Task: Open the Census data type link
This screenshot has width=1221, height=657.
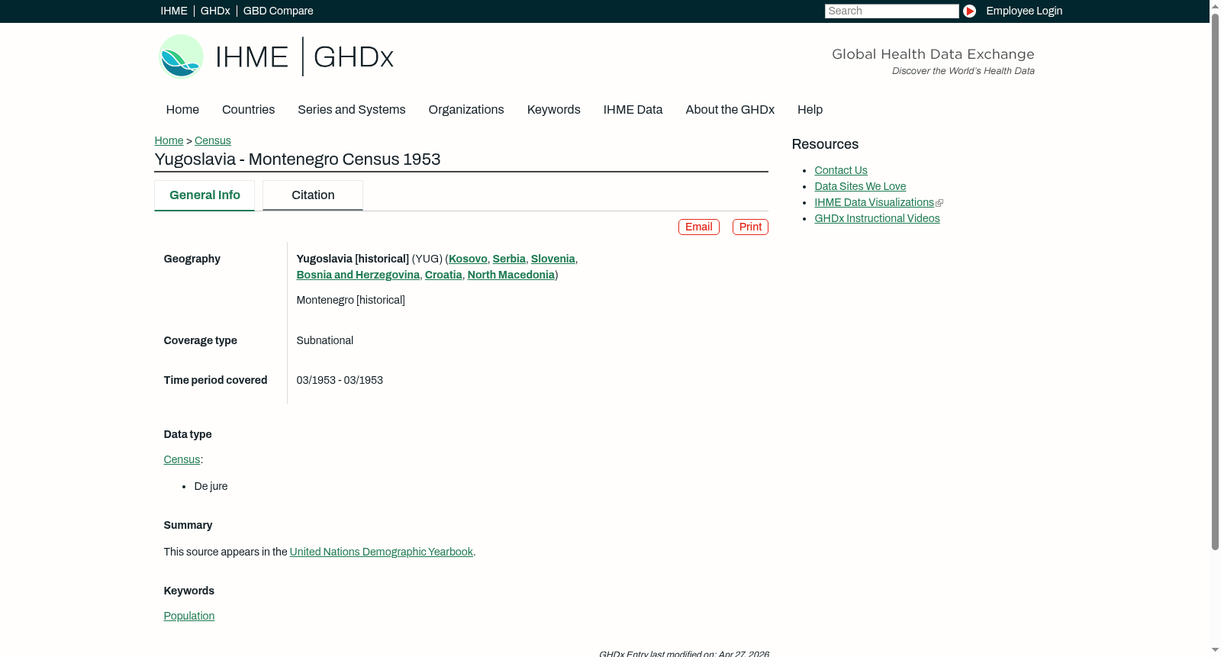Action: tap(182, 459)
